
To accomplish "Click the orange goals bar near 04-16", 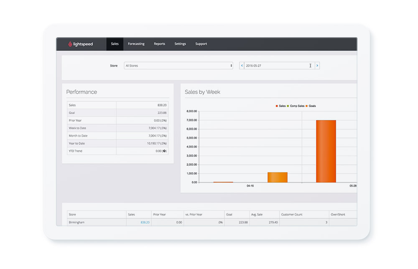I will pyautogui.click(x=278, y=177).
